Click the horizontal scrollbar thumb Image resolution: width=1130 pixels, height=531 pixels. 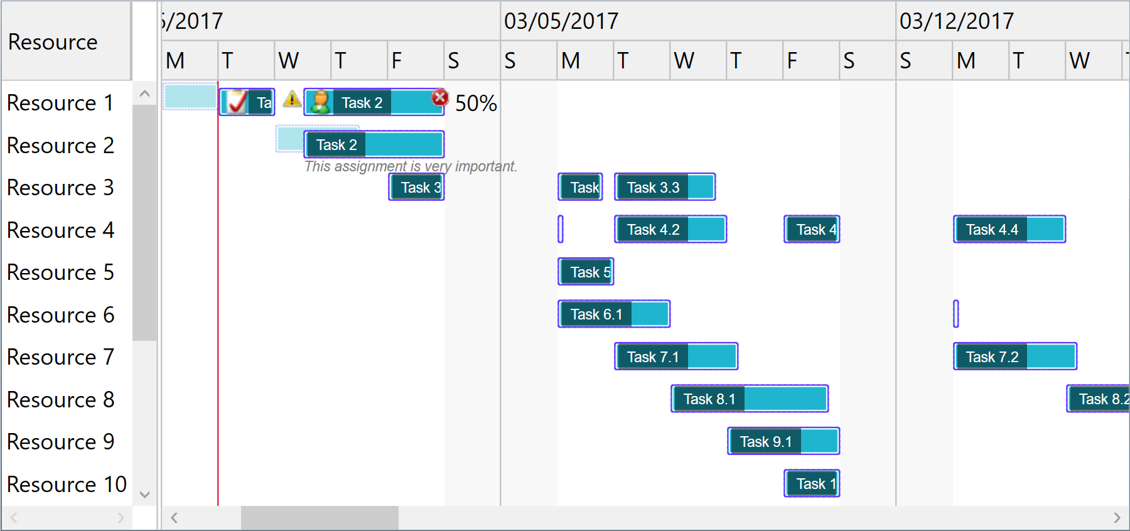click(x=319, y=518)
